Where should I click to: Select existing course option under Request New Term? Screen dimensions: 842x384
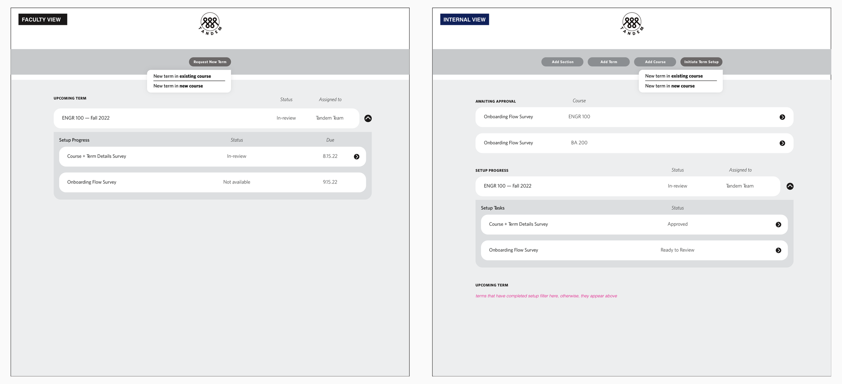pos(182,76)
